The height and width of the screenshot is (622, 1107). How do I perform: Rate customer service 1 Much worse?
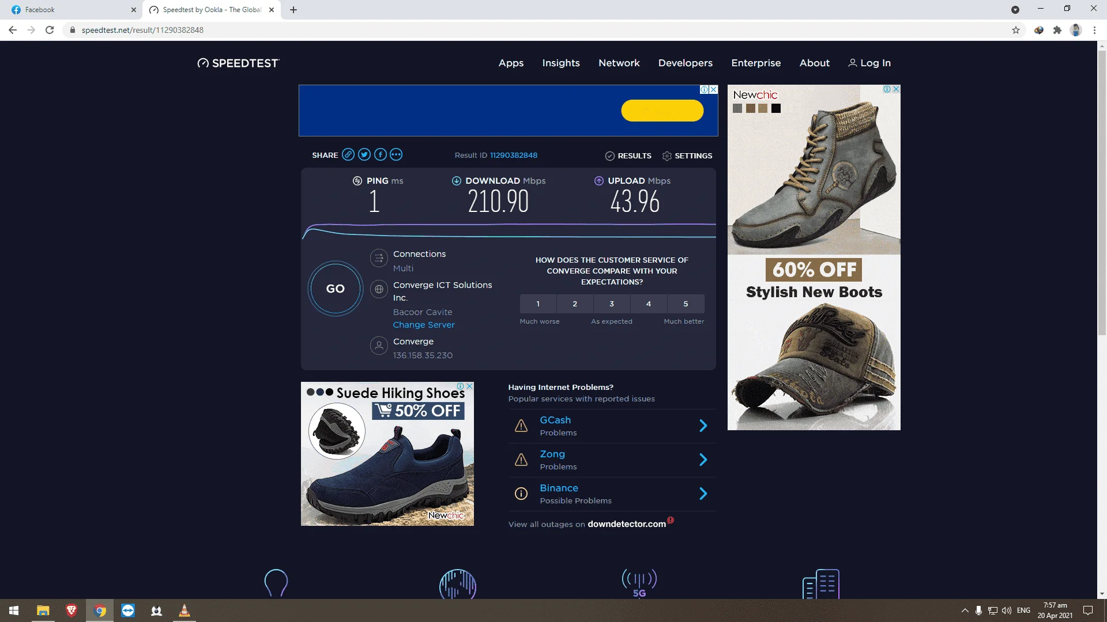pyautogui.click(x=538, y=304)
